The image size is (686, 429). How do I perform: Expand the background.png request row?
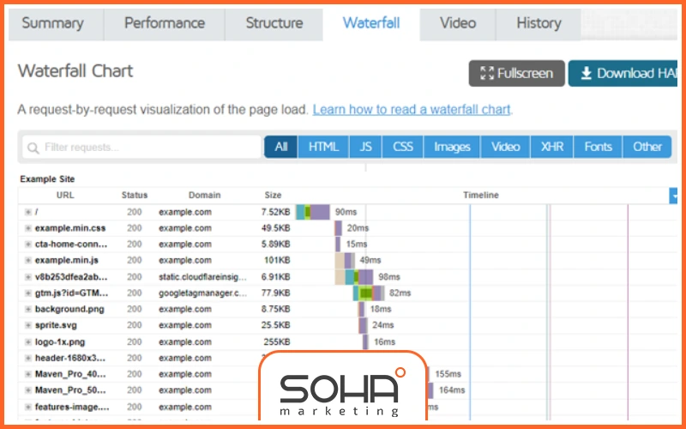(x=28, y=310)
